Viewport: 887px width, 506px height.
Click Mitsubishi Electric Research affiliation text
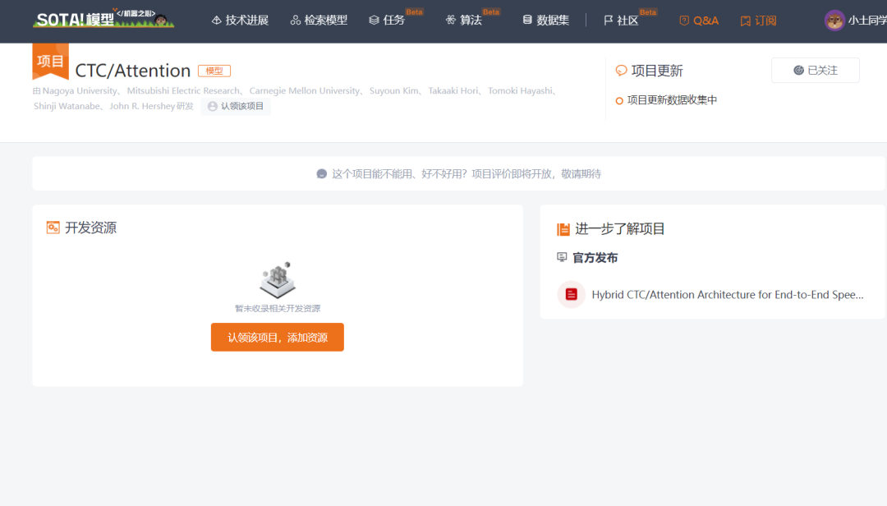[x=183, y=90]
